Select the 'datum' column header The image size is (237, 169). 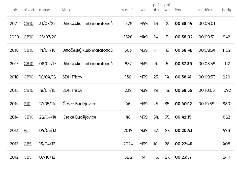click(45, 10)
